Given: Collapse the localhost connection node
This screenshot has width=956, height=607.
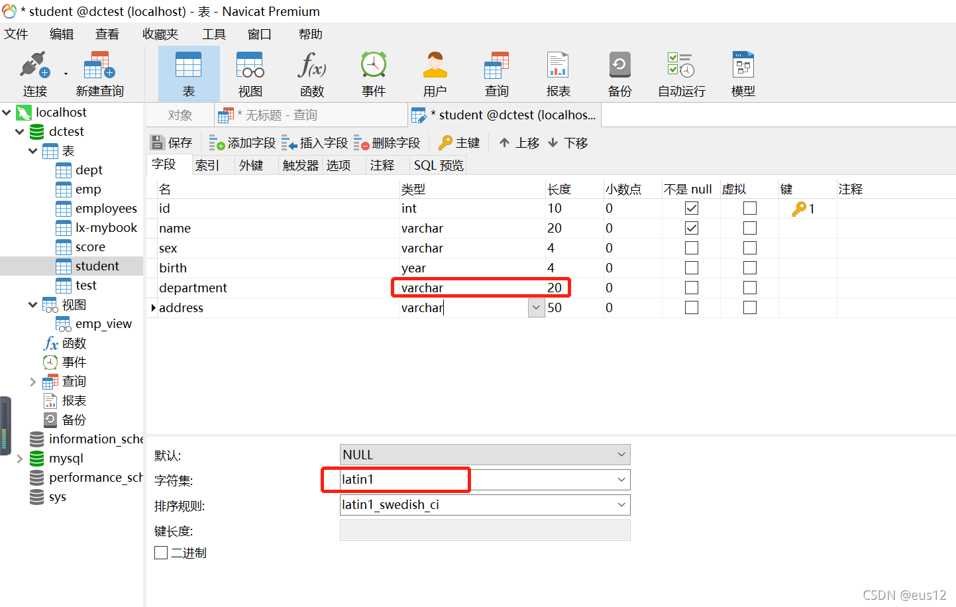Looking at the screenshot, I should (x=7, y=112).
